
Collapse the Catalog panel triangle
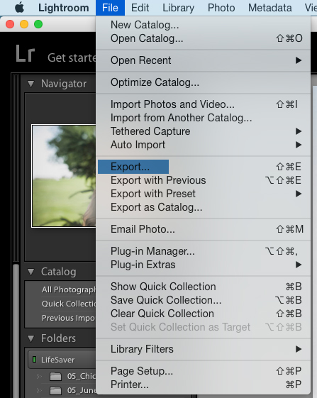point(31,272)
